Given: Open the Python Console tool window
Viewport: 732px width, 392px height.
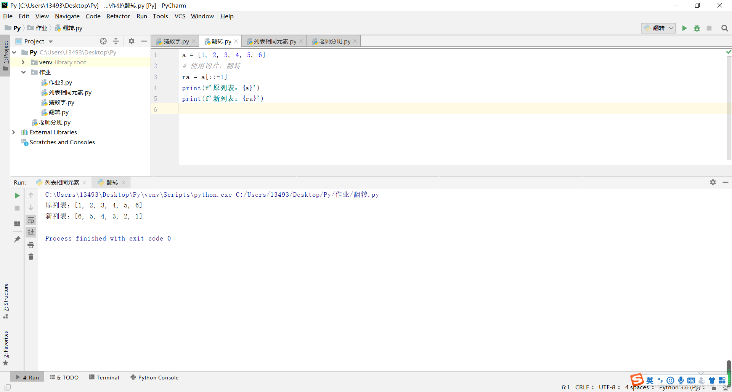Looking at the screenshot, I should (x=154, y=378).
